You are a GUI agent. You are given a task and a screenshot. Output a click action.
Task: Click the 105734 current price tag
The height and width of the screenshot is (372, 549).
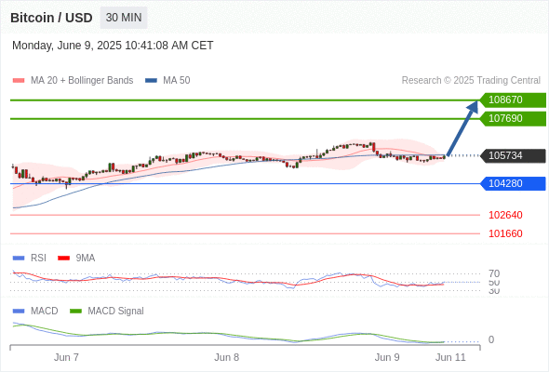(513, 155)
